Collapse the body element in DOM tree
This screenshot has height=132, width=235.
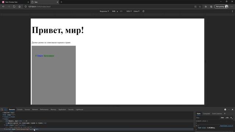(3, 119)
